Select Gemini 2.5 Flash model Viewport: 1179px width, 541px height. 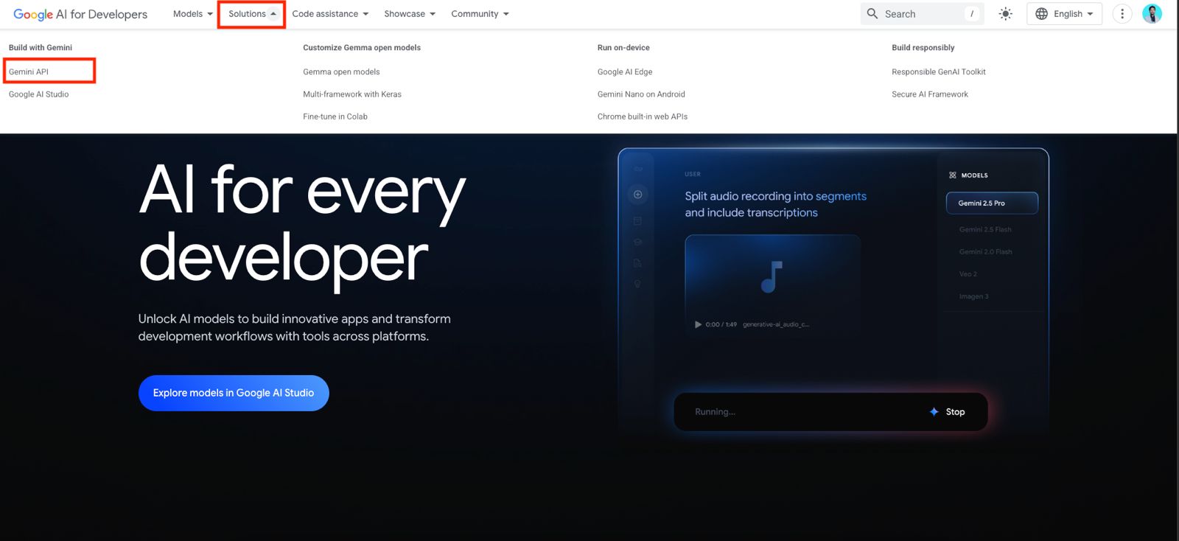coord(985,229)
